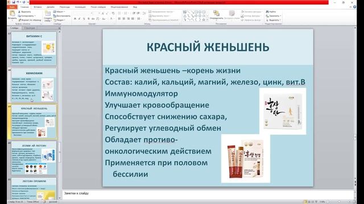Align text right
The width and height of the screenshot is (364, 204).
(x=128, y=19)
